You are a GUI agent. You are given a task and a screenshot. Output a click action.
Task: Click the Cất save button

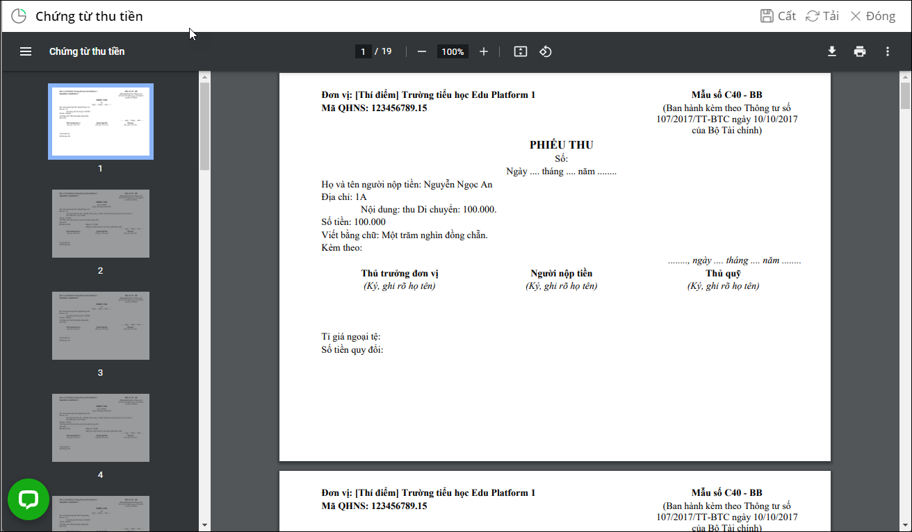pyautogui.click(x=778, y=16)
